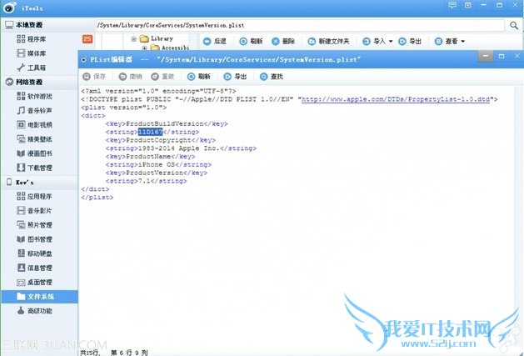524x356 pixels.
Task: Open the 工具箱 toolbox
Action: (x=32, y=68)
